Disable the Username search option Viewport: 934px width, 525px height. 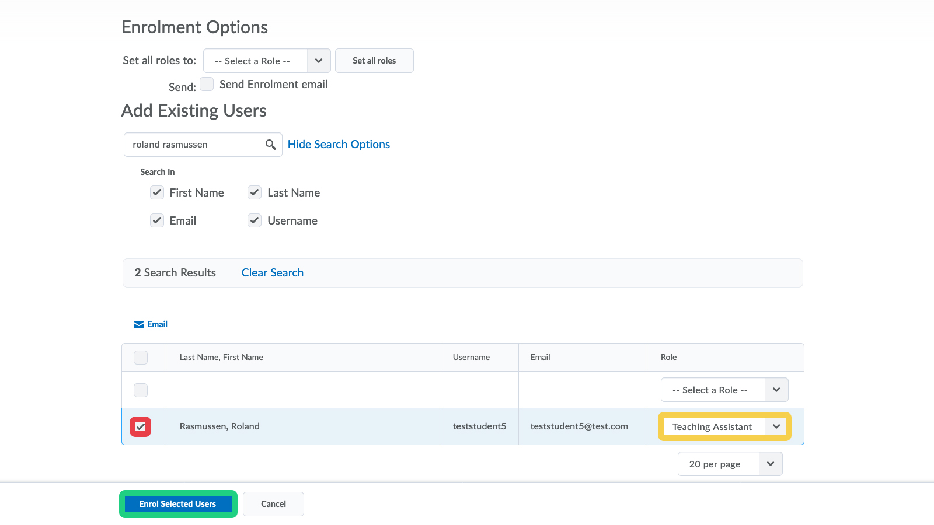tap(255, 220)
